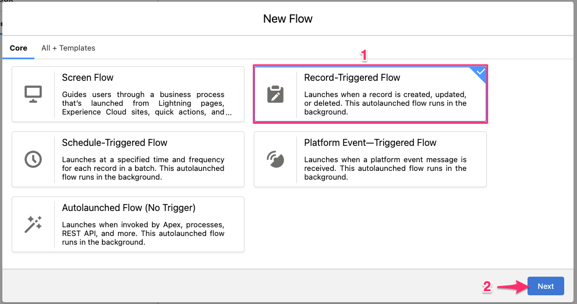
Task: Open the All + Templates tab
Action: tap(68, 48)
